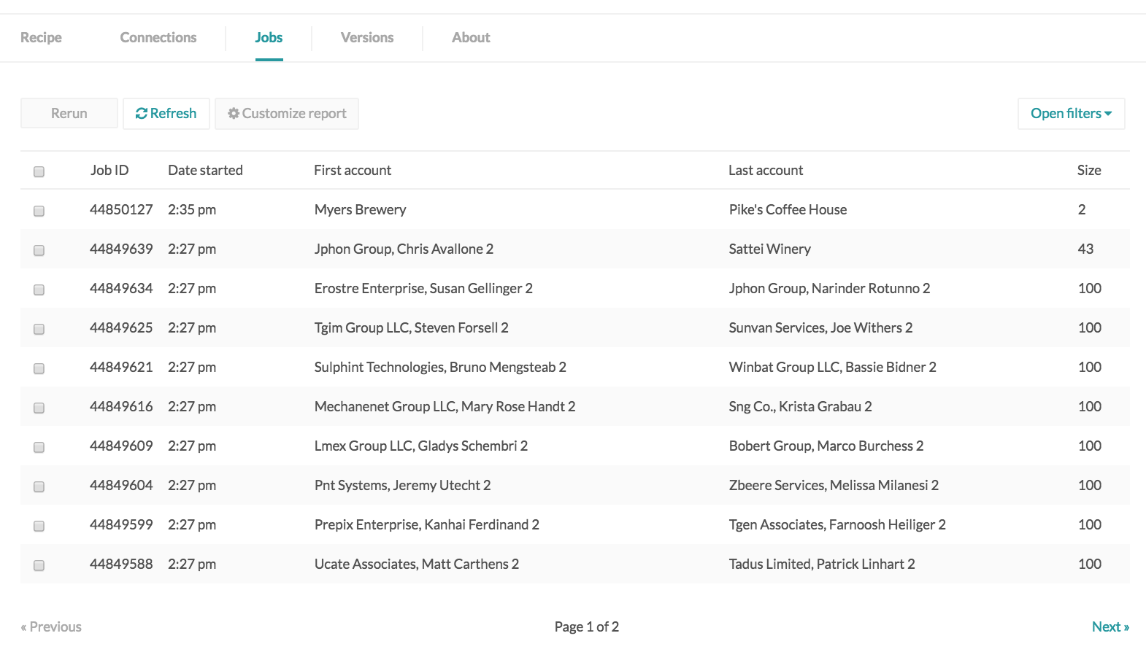Go to the Next page

1110,626
